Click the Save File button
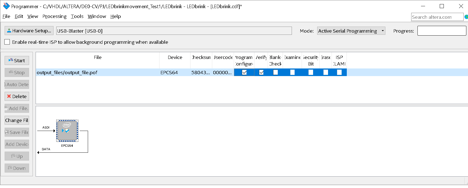 (17, 132)
